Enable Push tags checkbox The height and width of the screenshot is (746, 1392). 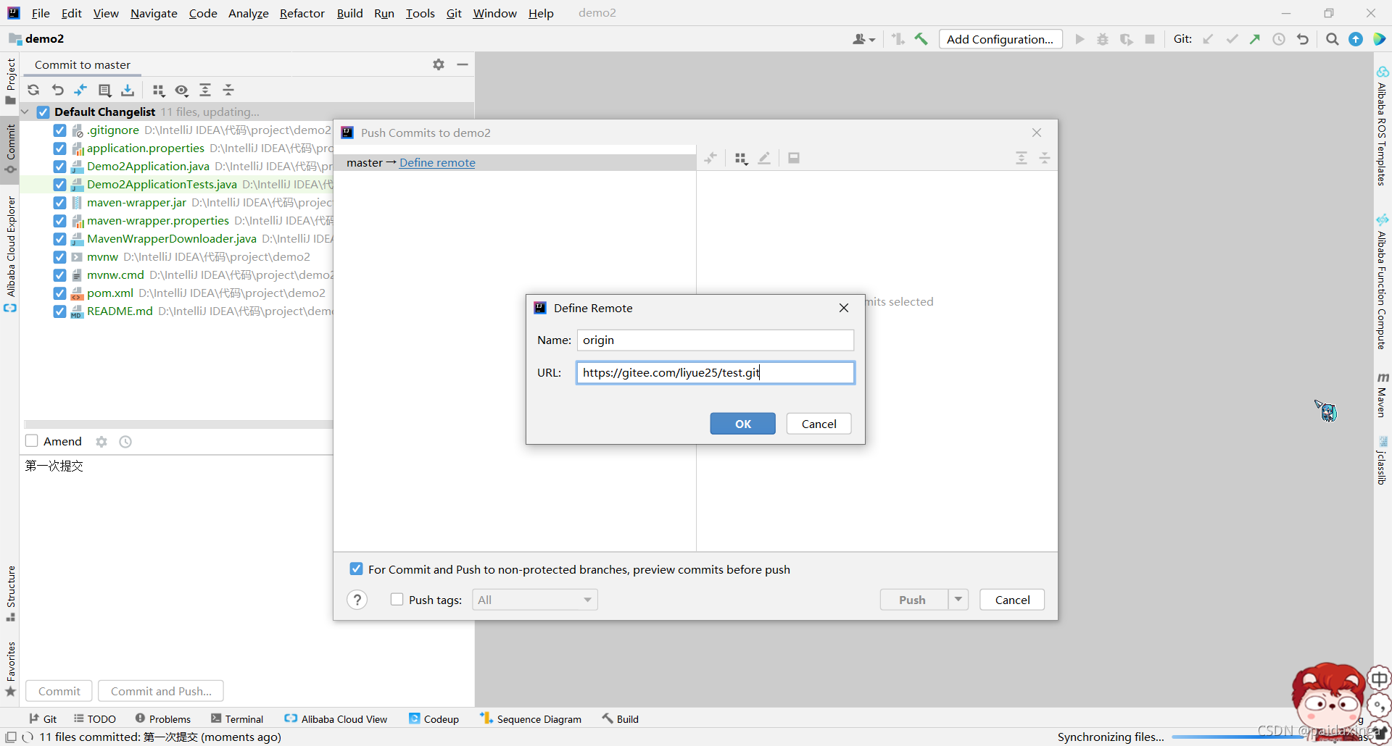pyautogui.click(x=397, y=599)
